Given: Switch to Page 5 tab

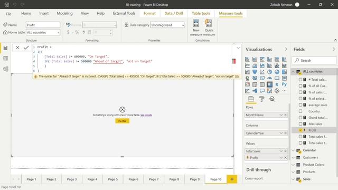Looking at the screenshot, I should 112,179.
